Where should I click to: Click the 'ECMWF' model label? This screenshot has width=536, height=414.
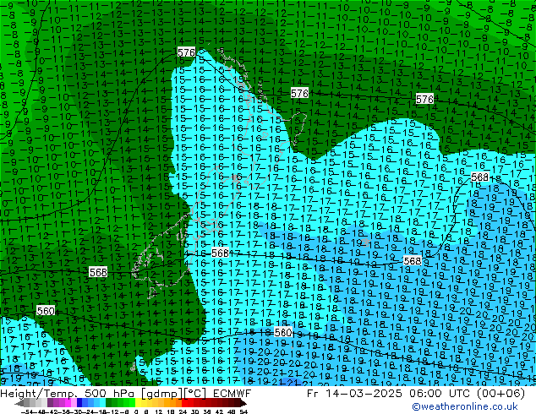click(x=232, y=394)
